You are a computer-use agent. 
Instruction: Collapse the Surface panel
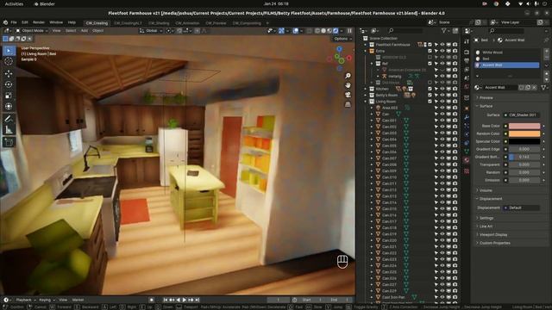pos(486,106)
